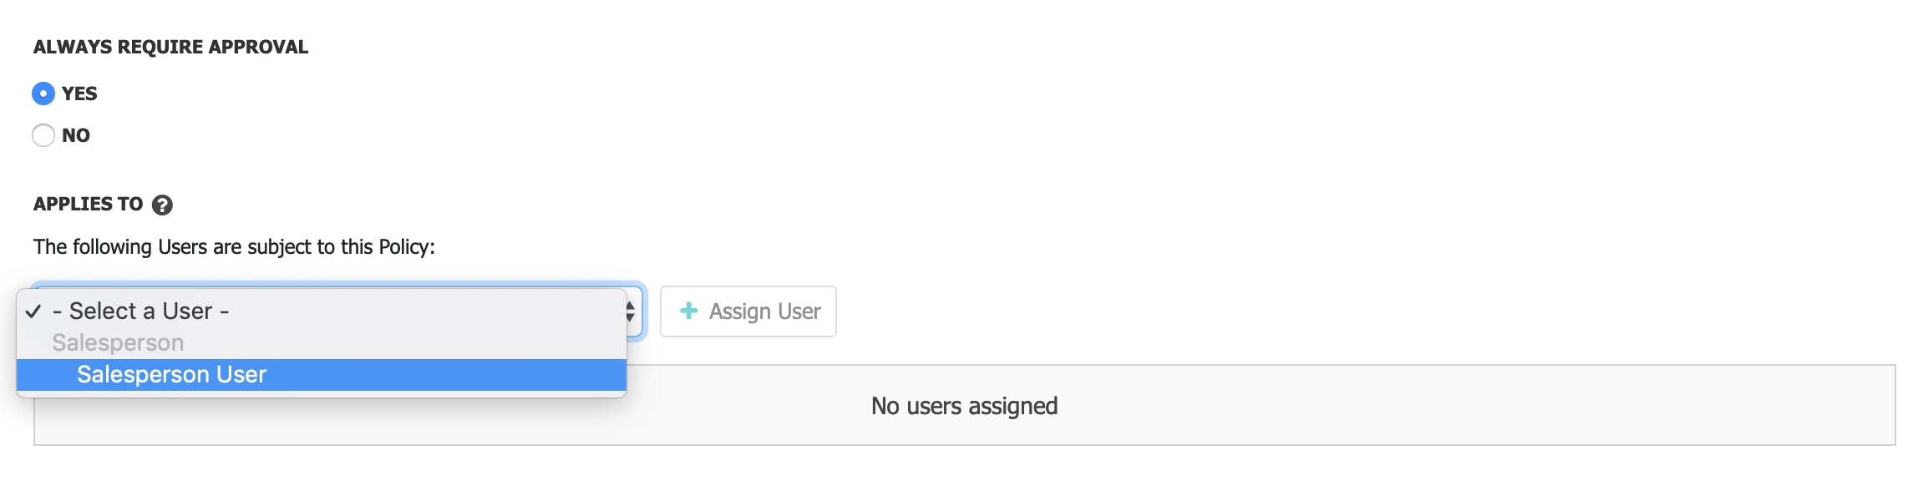Click the APPLIES TO heading
The height and width of the screenshot is (481, 1928).
pos(89,204)
